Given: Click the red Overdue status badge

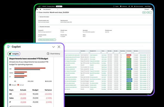Looking at the screenshot, I should click(129, 55).
